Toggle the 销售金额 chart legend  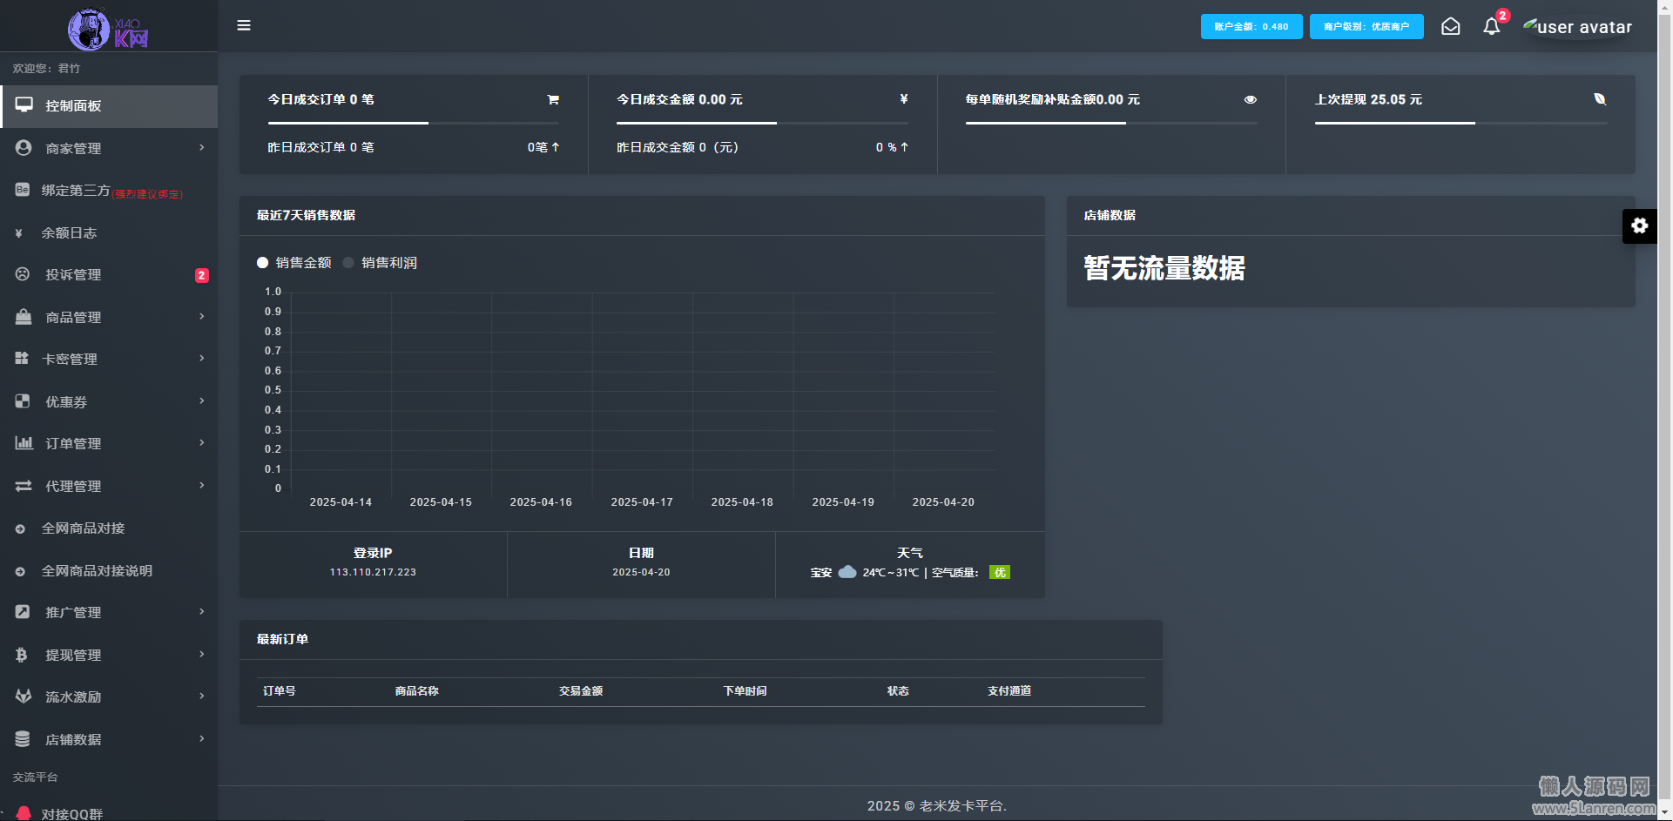coord(294,263)
